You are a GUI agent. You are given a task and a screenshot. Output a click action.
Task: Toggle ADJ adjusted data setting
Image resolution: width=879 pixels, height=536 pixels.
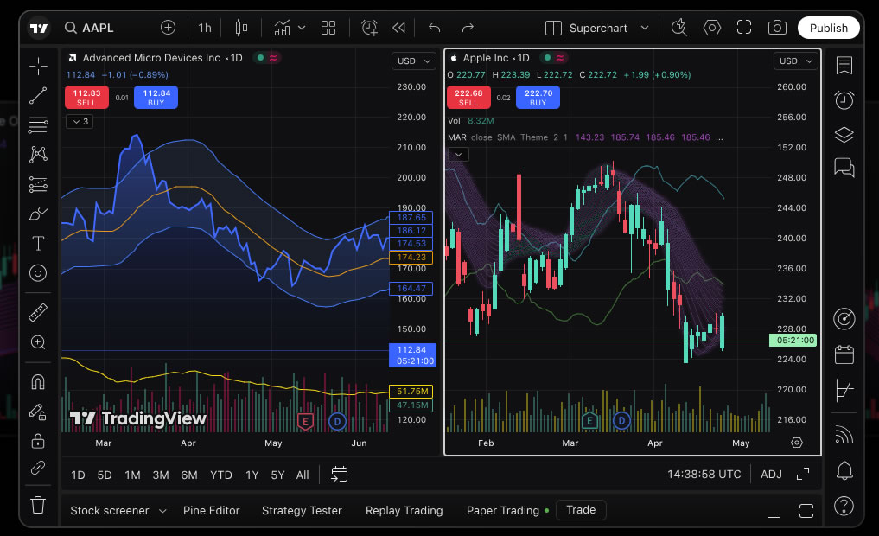pos(771,474)
